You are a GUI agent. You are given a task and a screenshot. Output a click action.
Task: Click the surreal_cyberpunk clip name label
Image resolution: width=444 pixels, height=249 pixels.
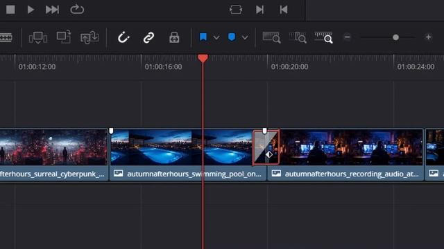[53, 174]
